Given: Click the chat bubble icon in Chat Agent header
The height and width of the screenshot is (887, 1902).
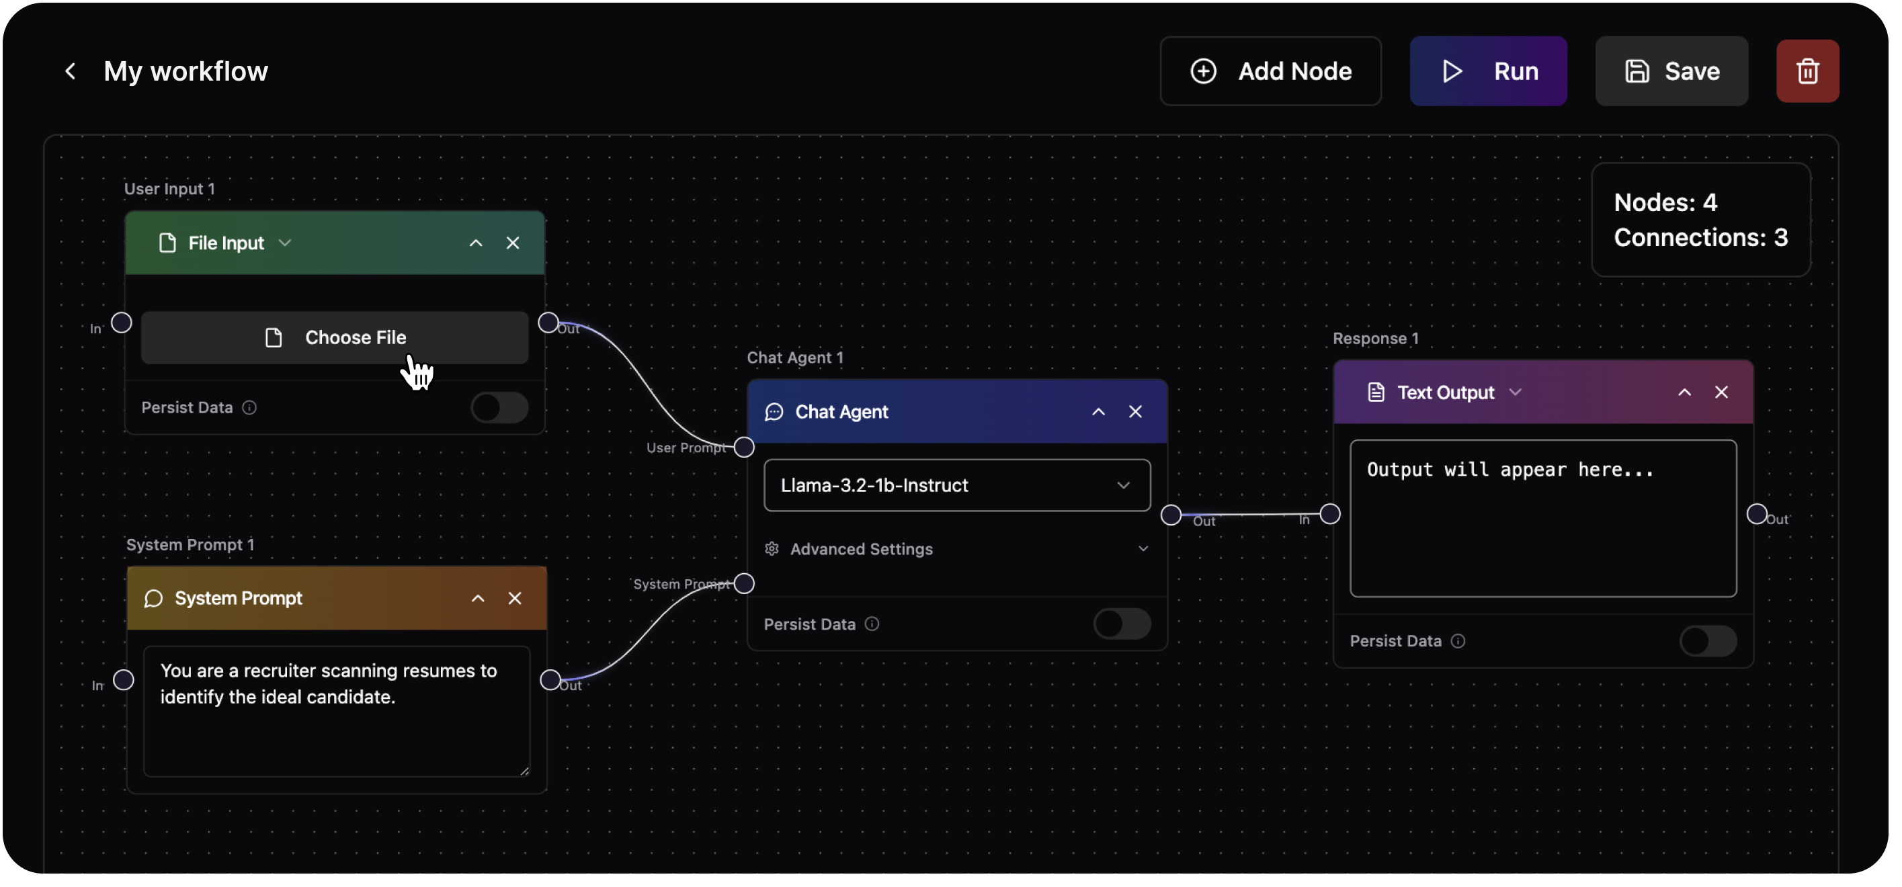Looking at the screenshot, I should (x=773, y=412).
